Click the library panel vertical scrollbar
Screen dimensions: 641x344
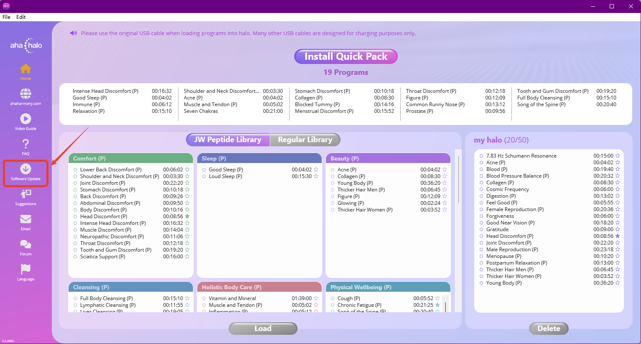point(458,180)
